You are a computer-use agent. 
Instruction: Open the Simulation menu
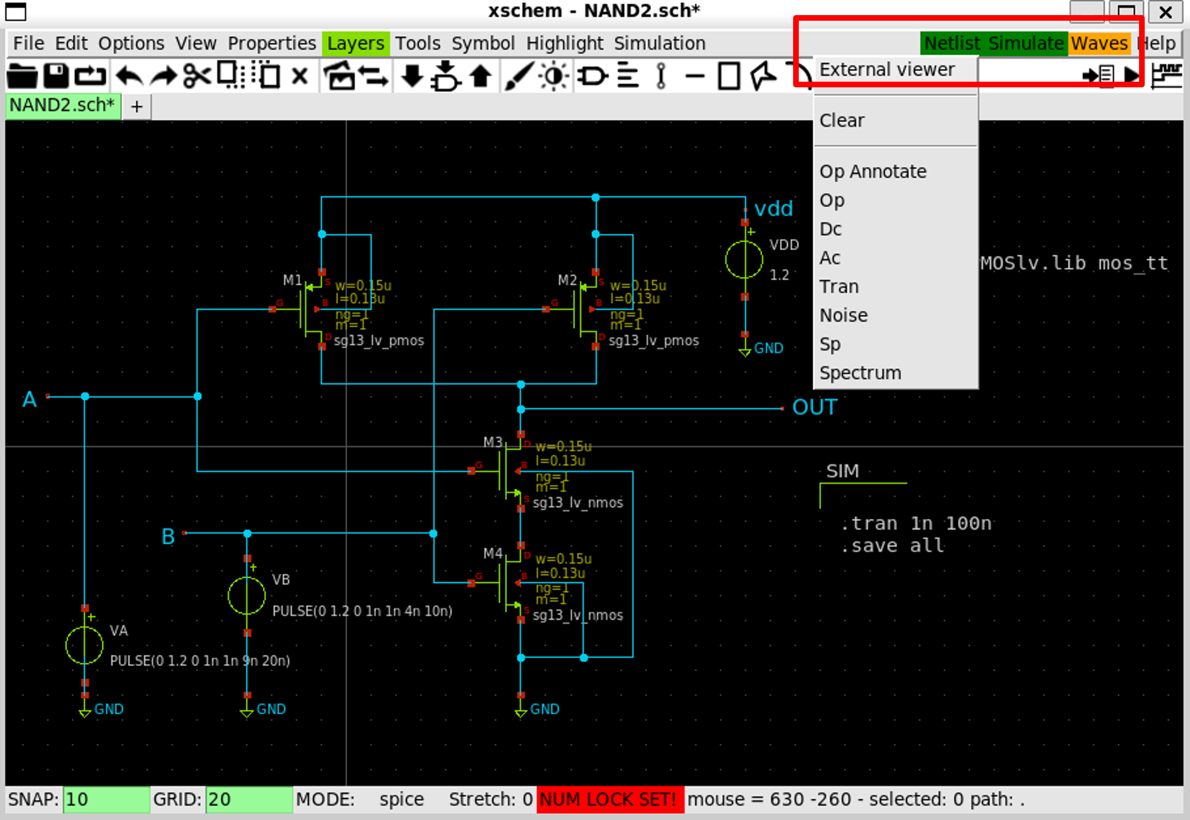point(659,43)
